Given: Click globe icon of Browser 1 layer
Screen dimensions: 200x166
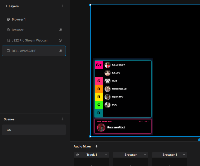Looking at the screenshot, I should [8, 19].
